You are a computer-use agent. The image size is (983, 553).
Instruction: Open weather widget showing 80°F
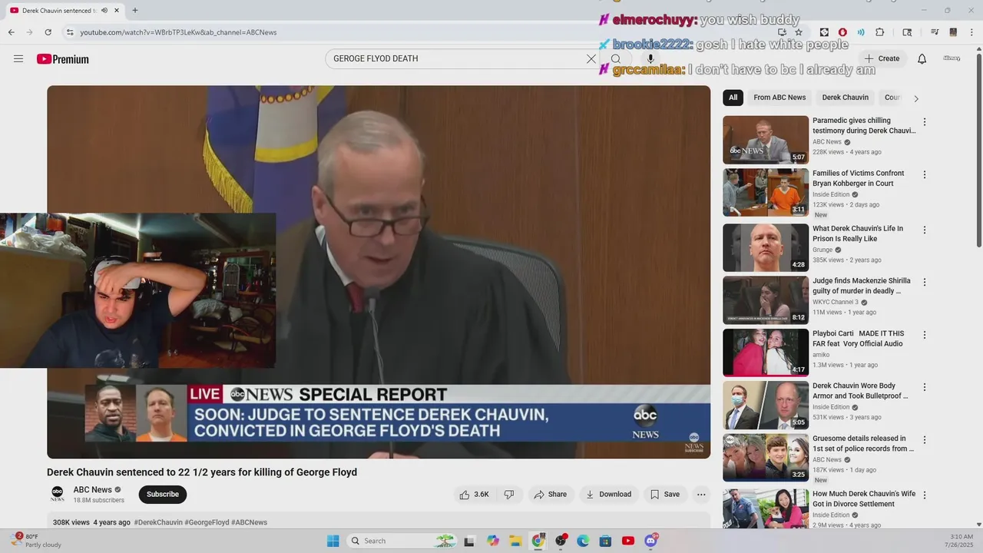coord(37,541)
